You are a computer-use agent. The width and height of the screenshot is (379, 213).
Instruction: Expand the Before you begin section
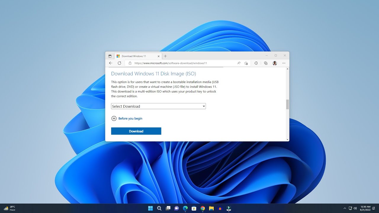pos(127,118)
